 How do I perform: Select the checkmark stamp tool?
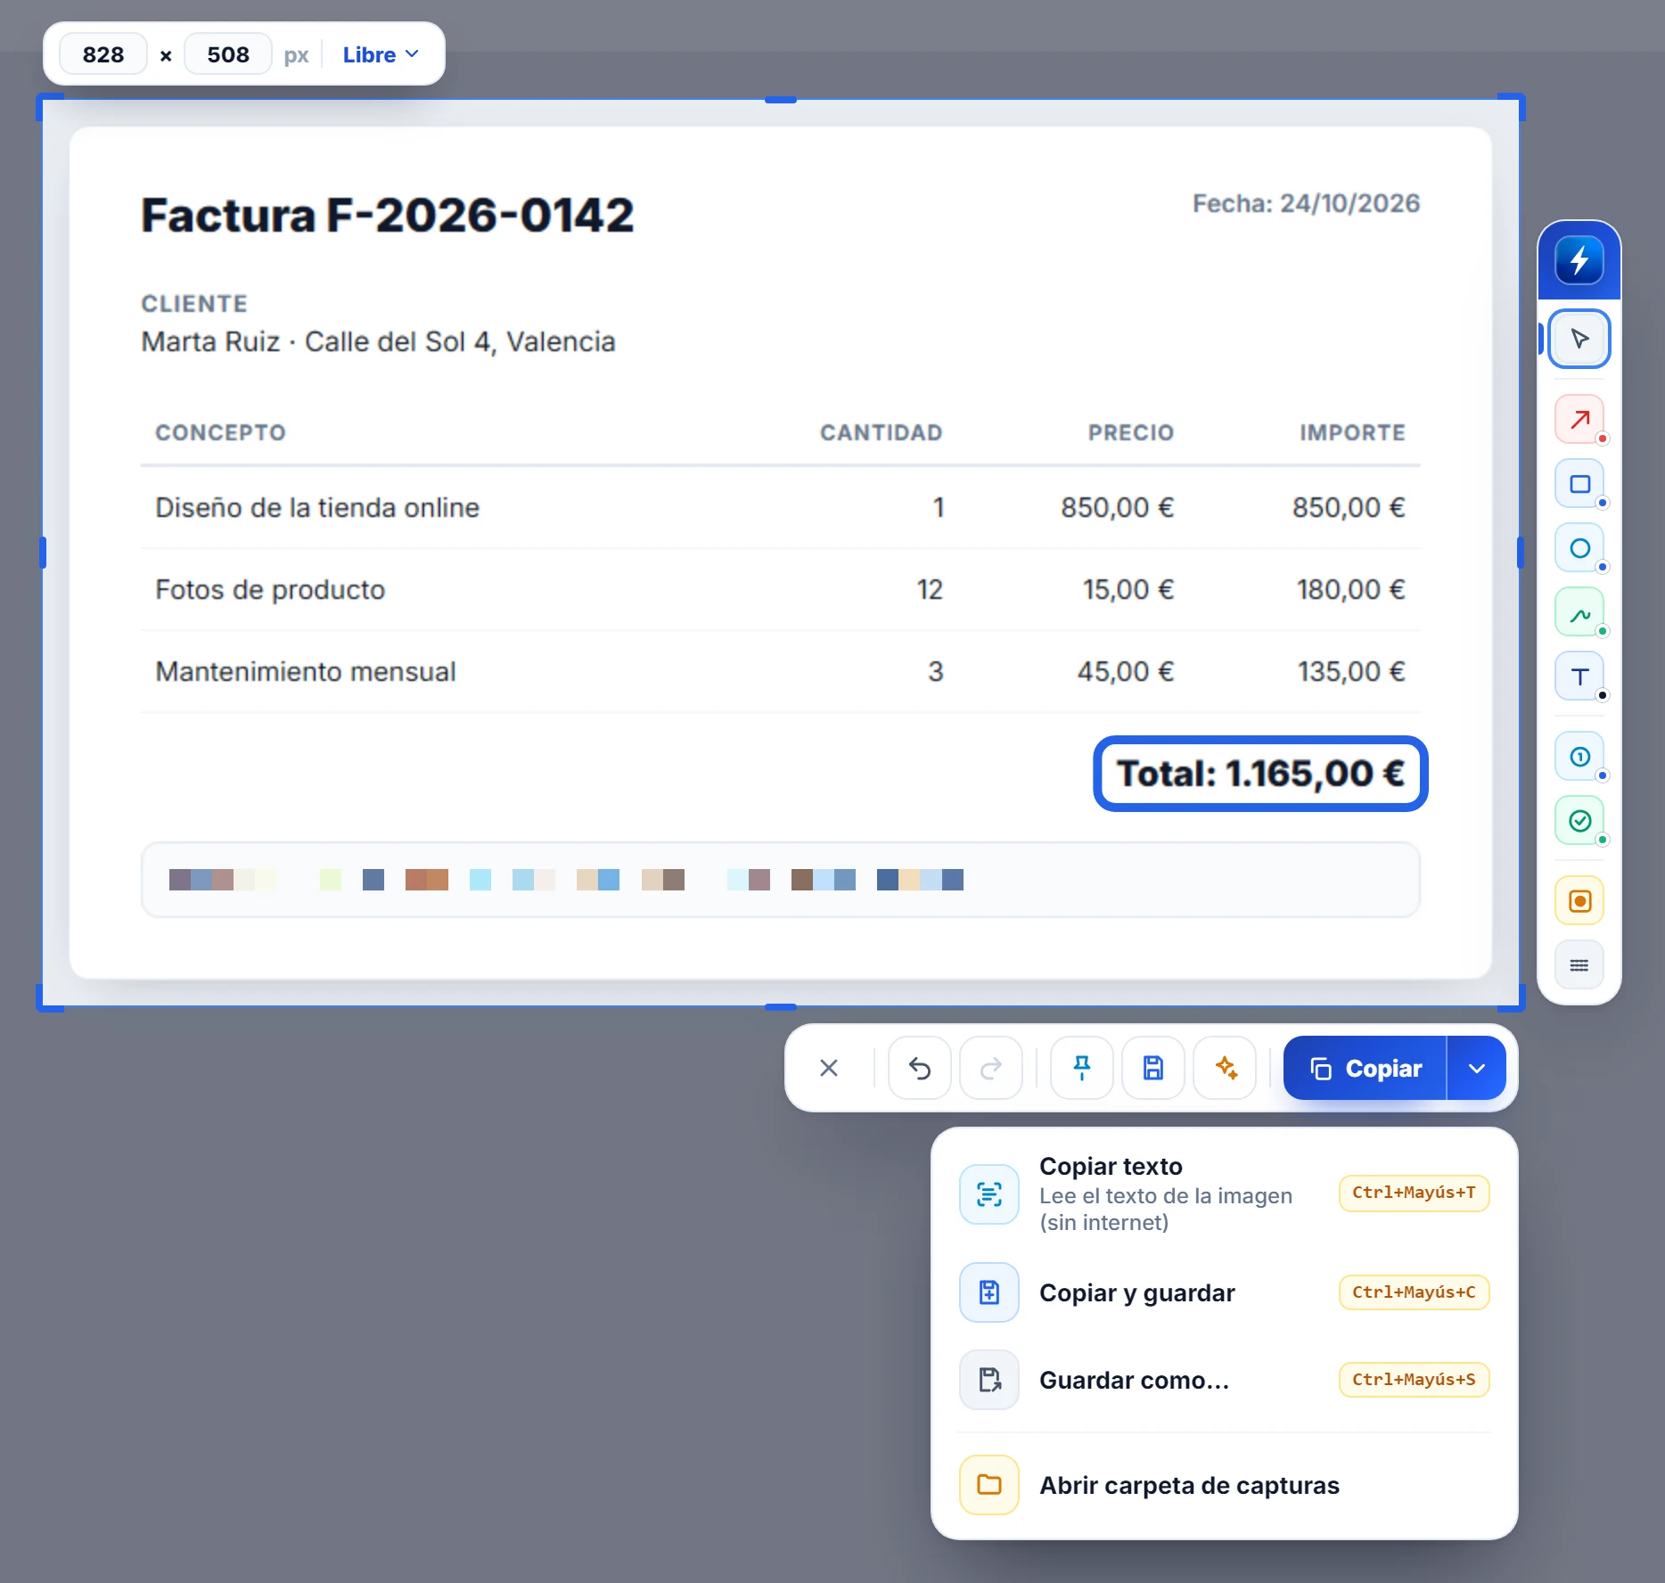point(1579,821)
